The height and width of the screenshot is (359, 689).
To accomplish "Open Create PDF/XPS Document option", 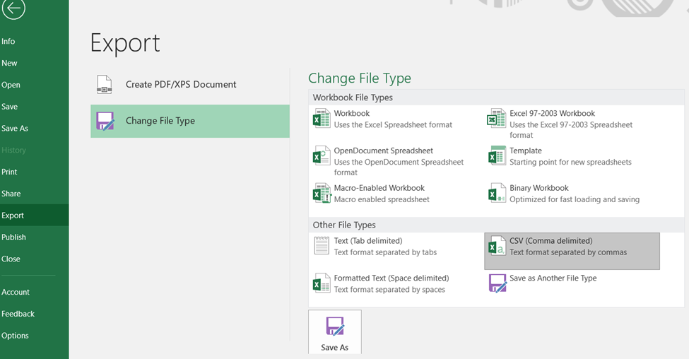I will point(180,84).
